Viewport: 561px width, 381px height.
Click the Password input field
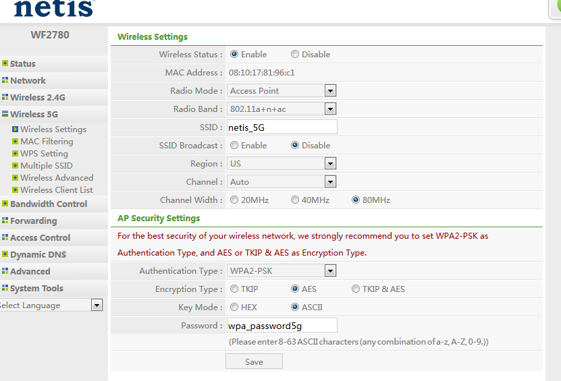coord(282,325)
